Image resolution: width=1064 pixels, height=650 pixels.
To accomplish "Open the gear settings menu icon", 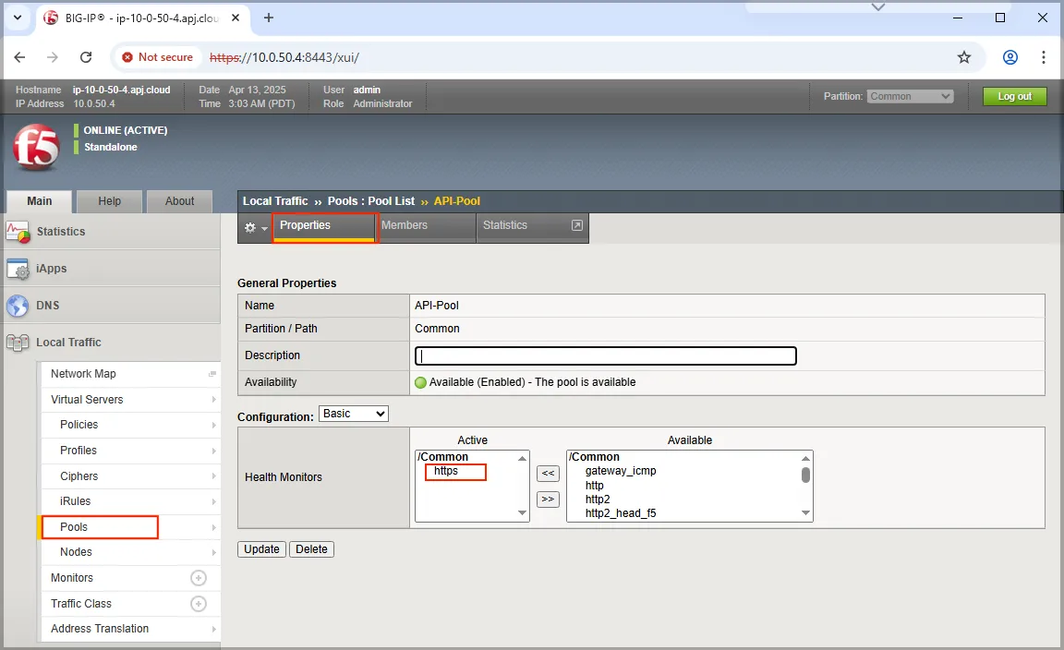I will [x=250, y=227].
